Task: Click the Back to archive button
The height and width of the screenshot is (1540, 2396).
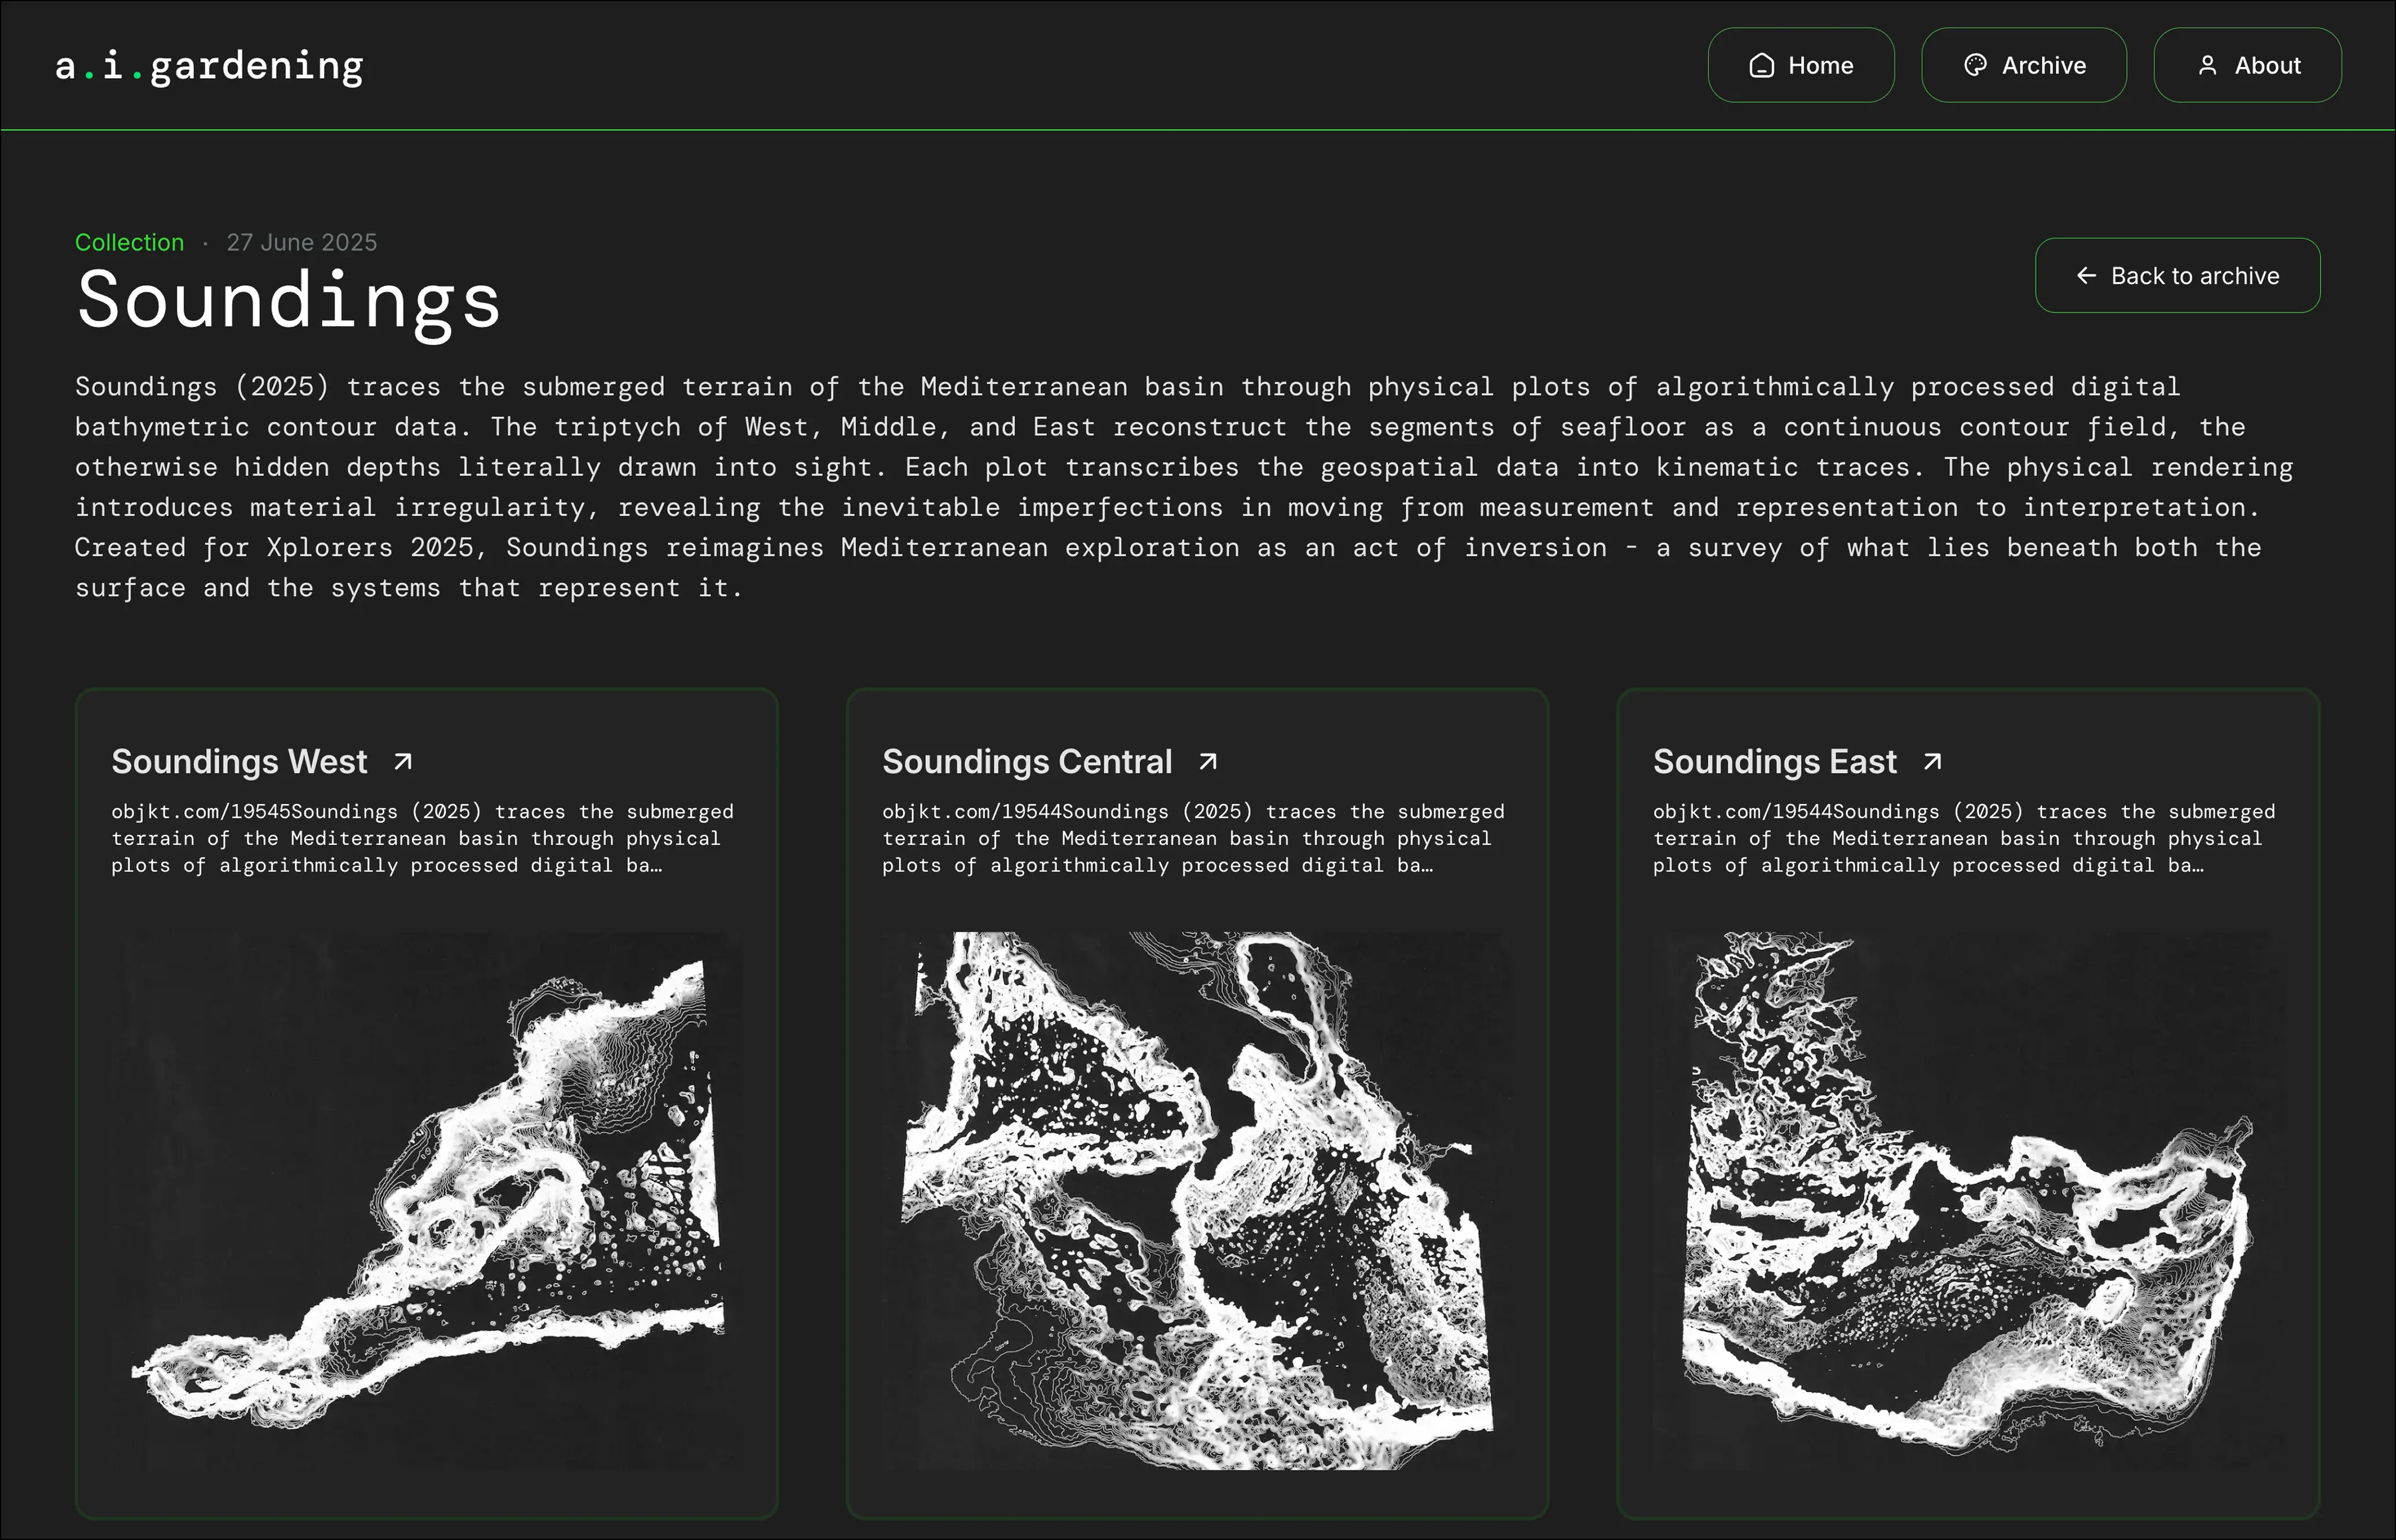Action: pos(2177,275)
